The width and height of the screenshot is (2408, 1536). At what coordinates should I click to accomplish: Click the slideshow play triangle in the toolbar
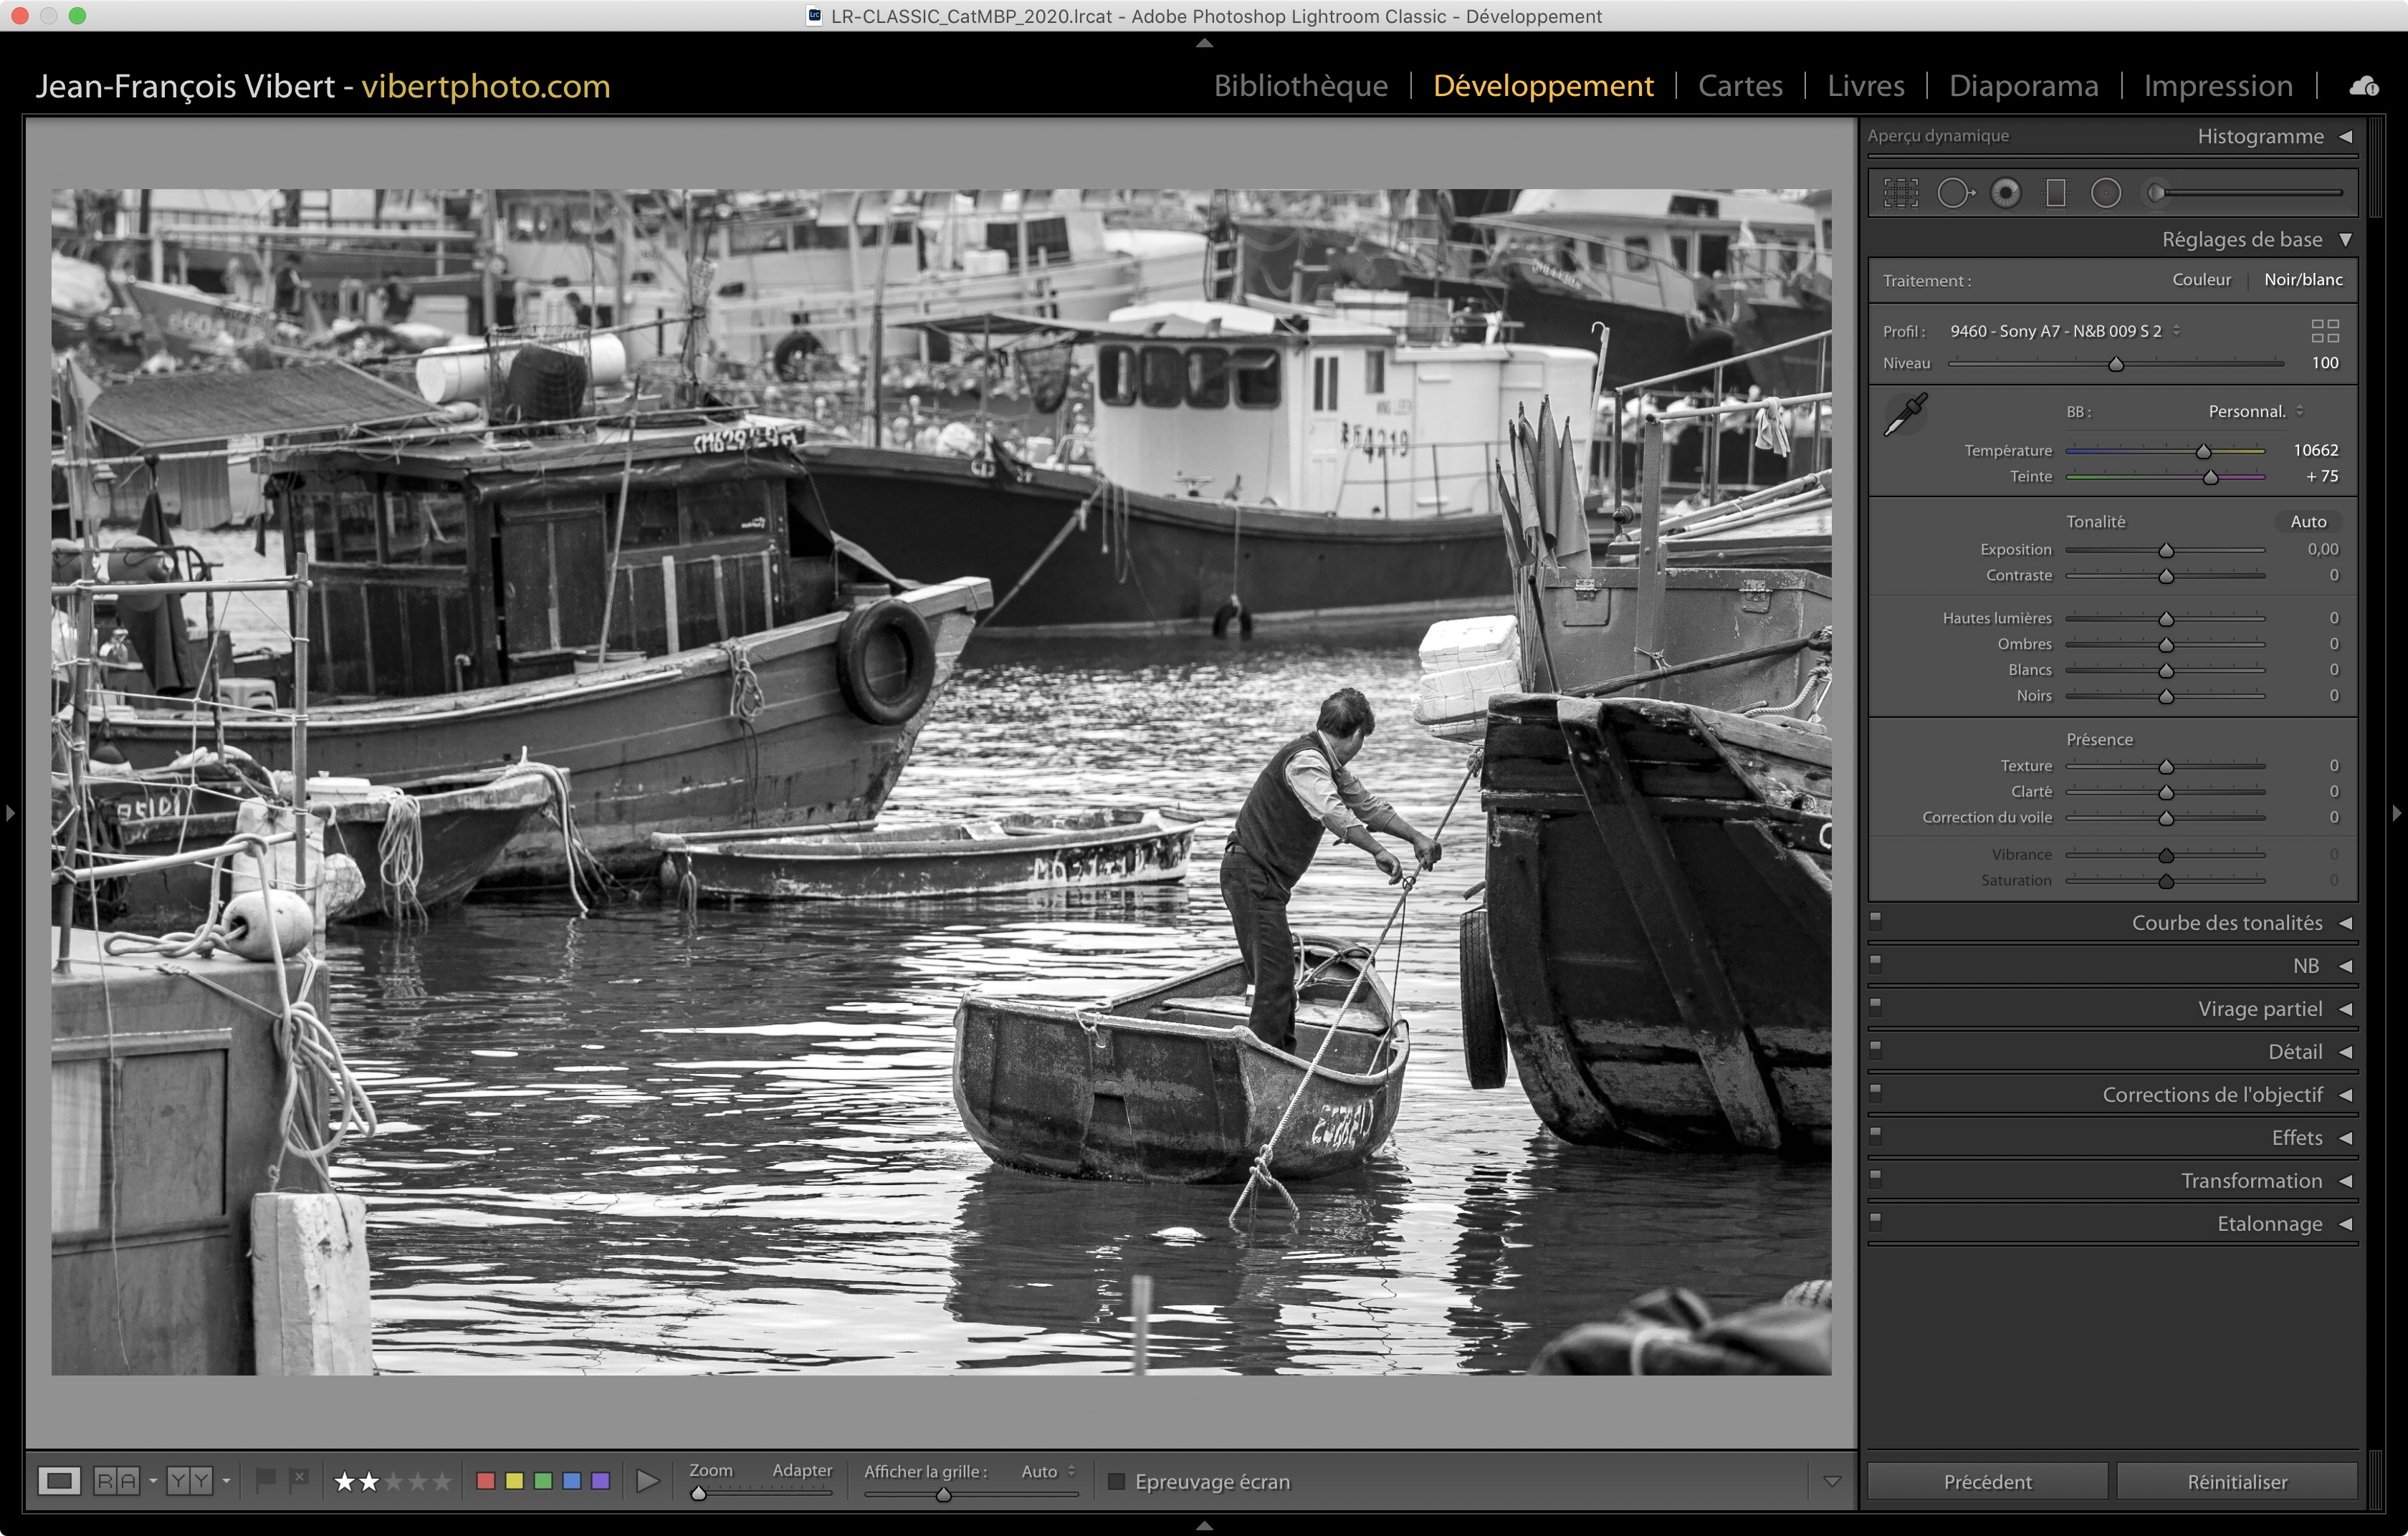pyautogui.click(x=648, y=1481)
